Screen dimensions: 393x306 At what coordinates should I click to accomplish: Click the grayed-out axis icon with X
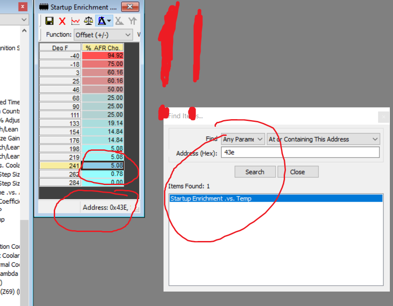click(x=119, y=21)
